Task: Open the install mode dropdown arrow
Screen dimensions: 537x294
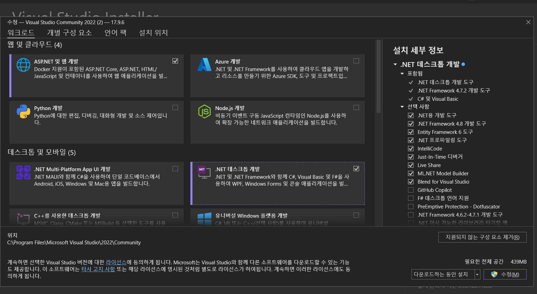Action: (477, 274)
